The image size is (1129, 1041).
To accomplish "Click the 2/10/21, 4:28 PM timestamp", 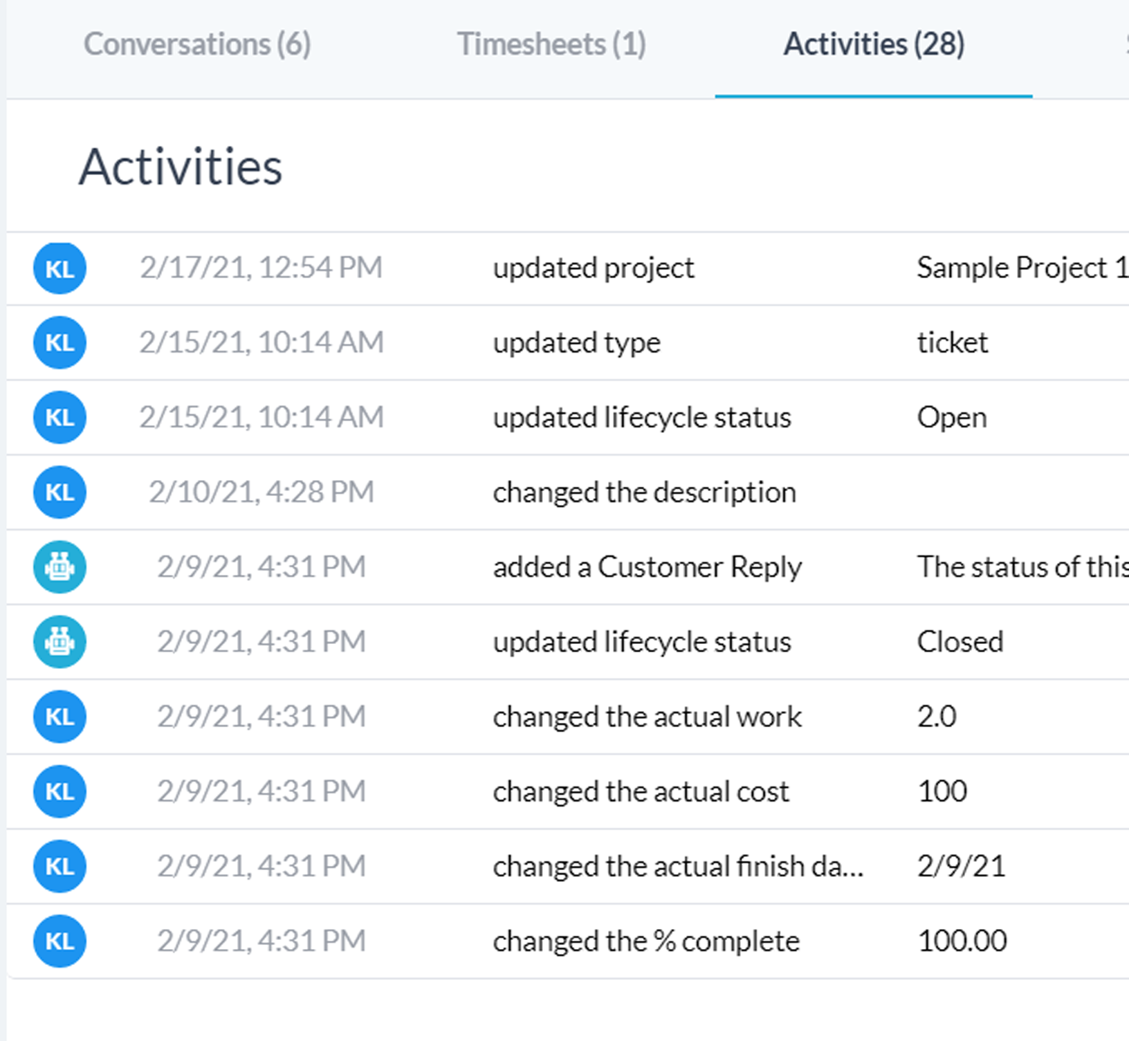I will click(261, 492).
